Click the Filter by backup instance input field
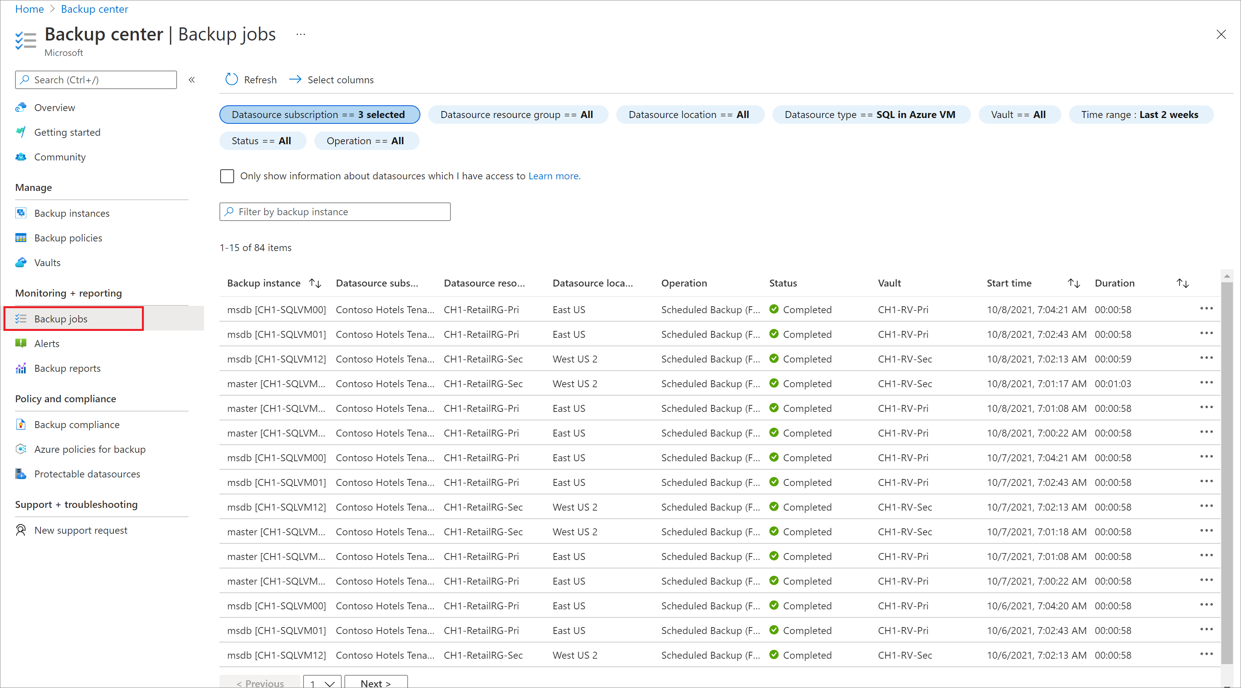This screenshot has height=688, width=1241. (335, 212)
